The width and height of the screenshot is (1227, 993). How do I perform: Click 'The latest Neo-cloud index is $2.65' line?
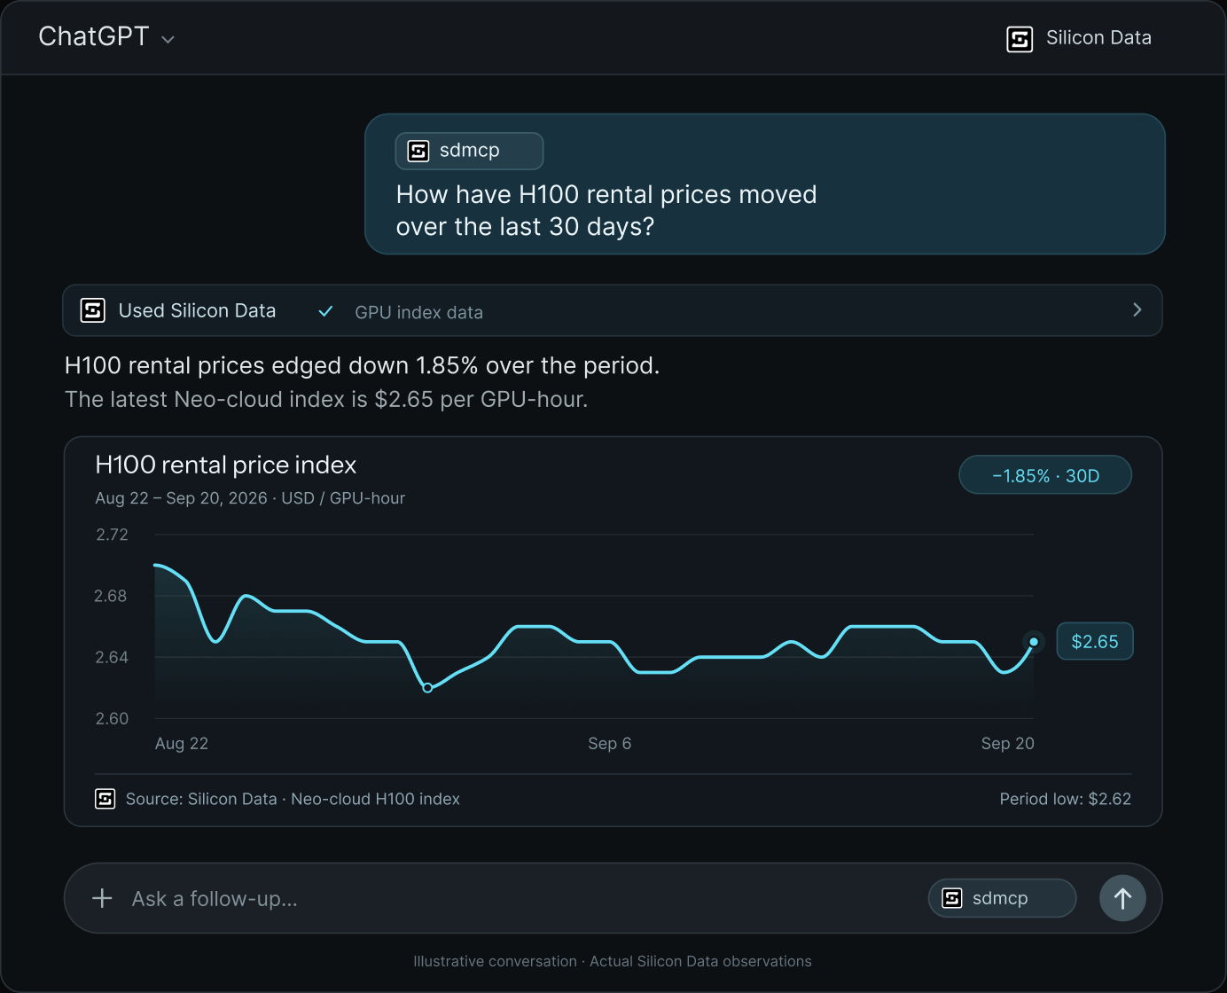[326, 400]
